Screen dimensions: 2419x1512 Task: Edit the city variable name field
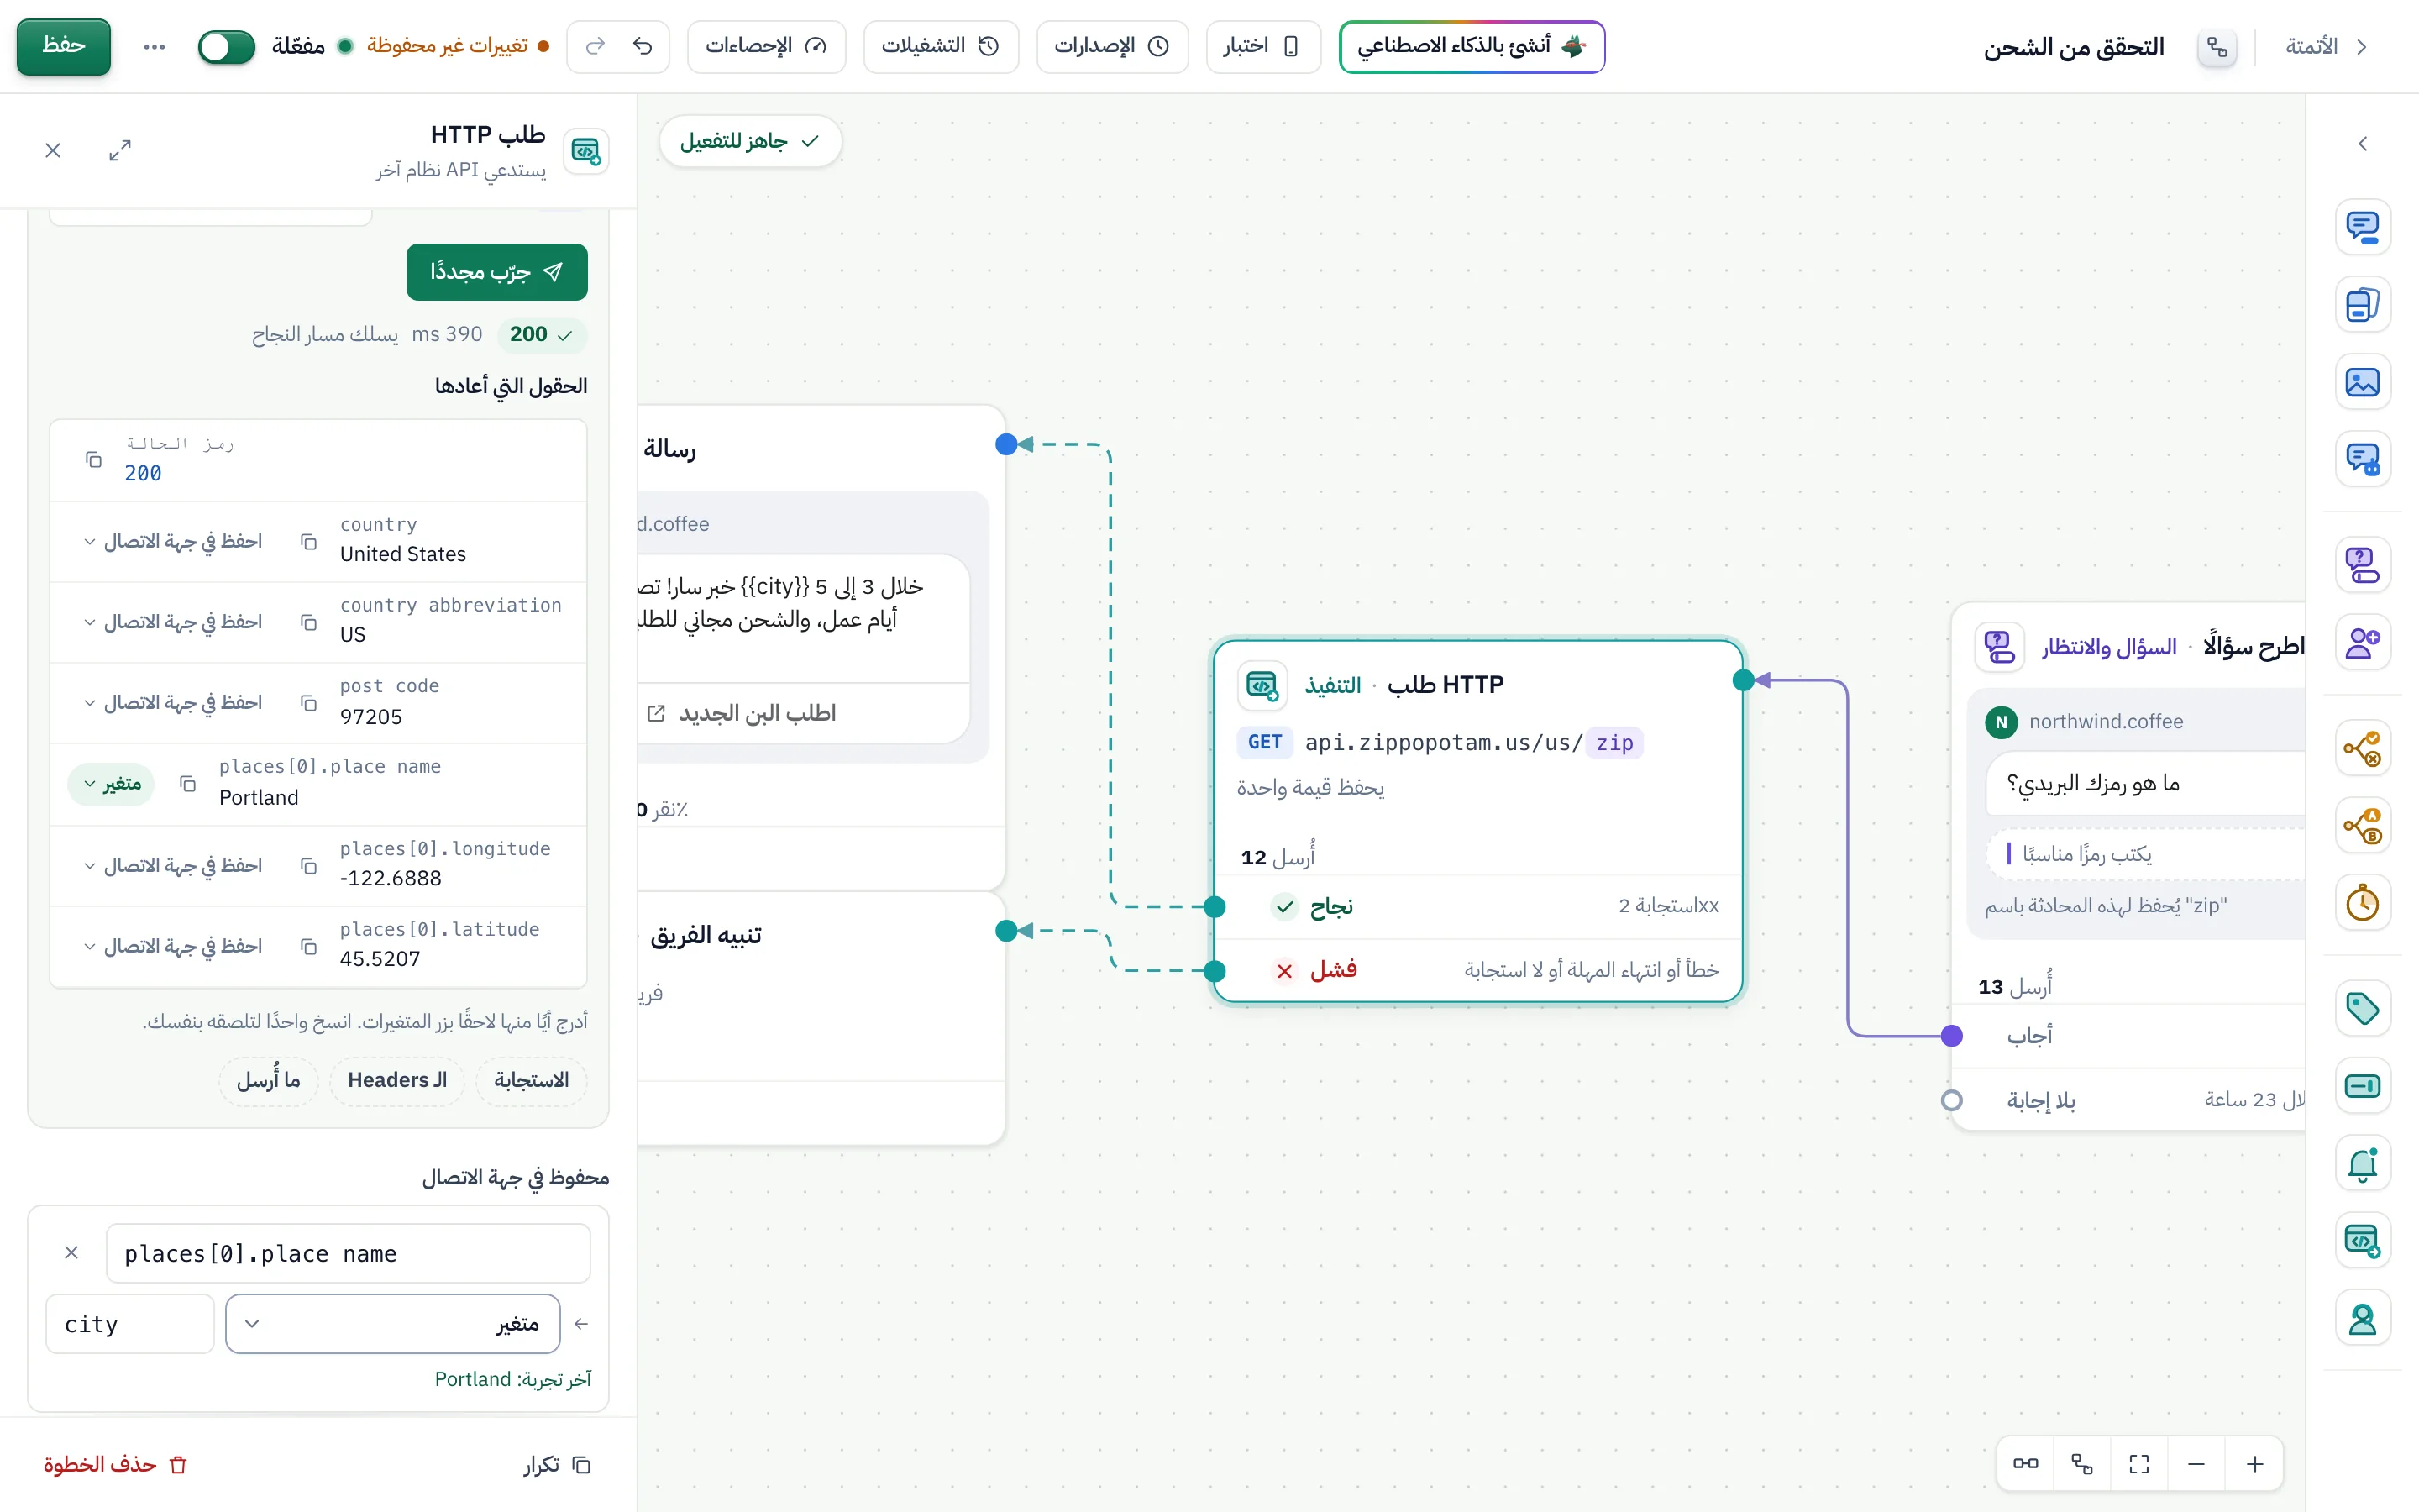(130, 1324)
